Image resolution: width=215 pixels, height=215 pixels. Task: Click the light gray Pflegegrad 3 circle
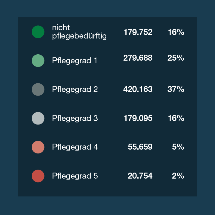coord(38,118)
